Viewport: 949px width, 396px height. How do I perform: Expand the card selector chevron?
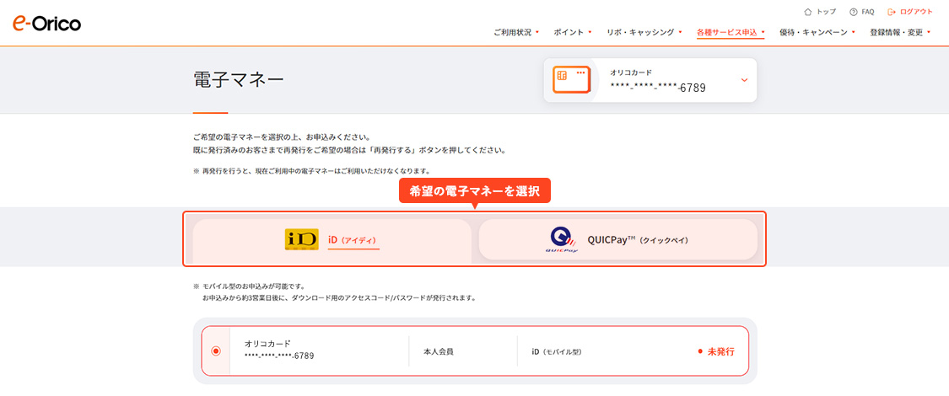click(x=744, y=80)
